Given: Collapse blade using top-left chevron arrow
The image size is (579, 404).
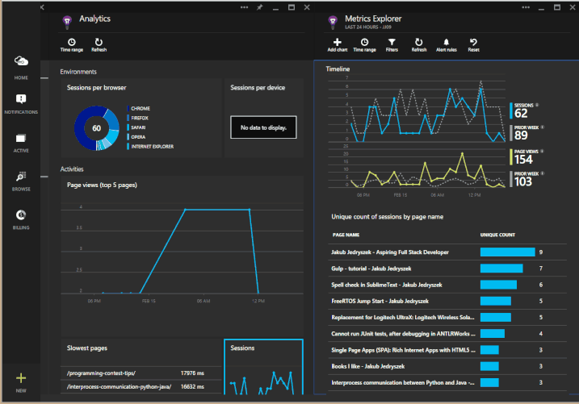Looking at the screenshot, I should click(x=42, y=7).
